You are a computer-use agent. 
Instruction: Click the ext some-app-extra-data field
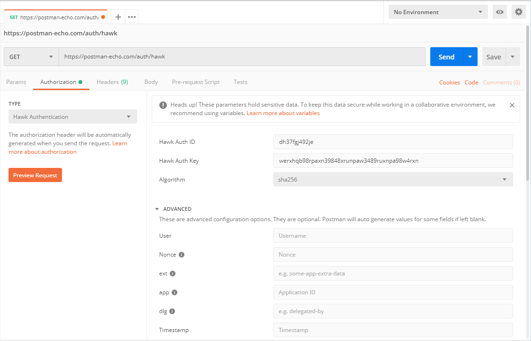coord(393,274)
